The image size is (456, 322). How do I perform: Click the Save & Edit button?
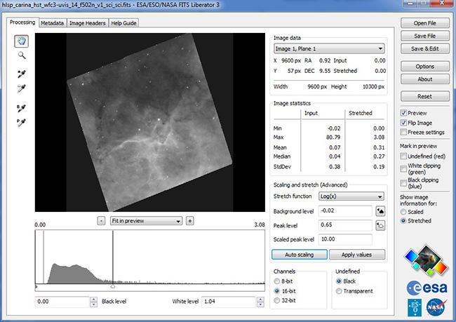point(424,48)
